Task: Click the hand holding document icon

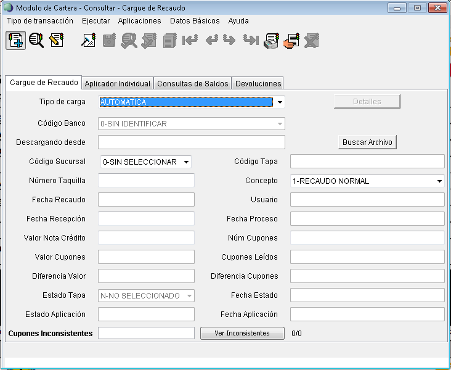Action: (x=291, y=41)
